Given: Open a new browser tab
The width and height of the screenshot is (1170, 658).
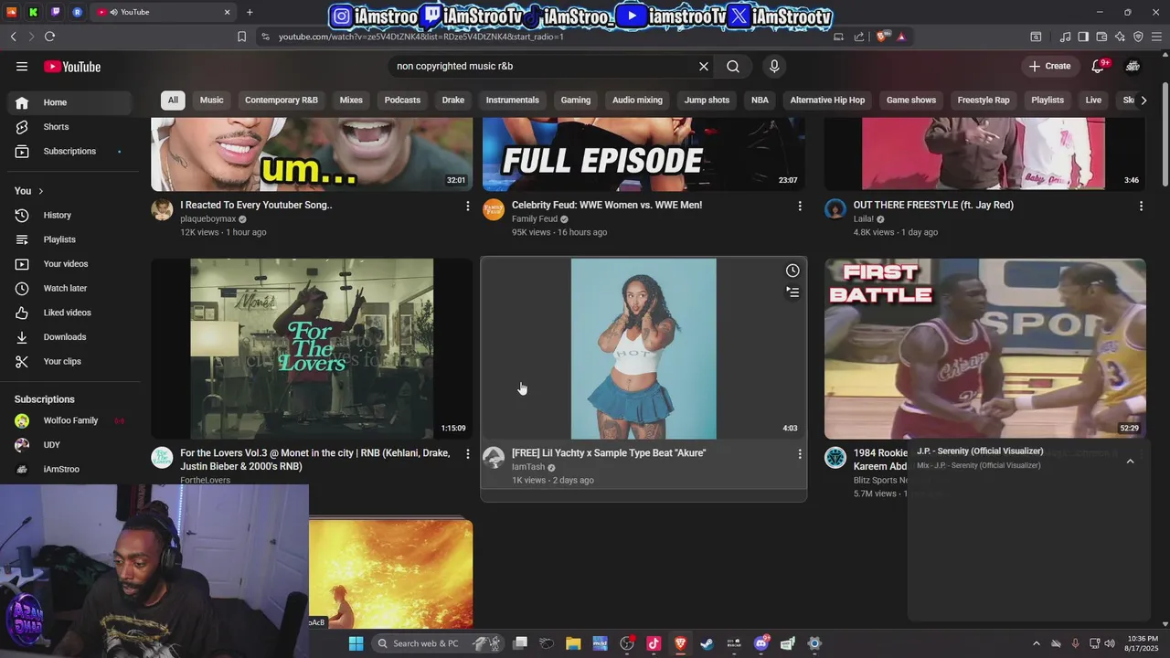Looking at the screenshot, I should 250,12.
